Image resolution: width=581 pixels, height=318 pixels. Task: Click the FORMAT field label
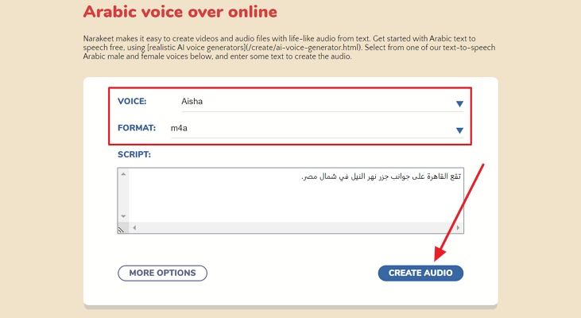[x=136, y=127]
